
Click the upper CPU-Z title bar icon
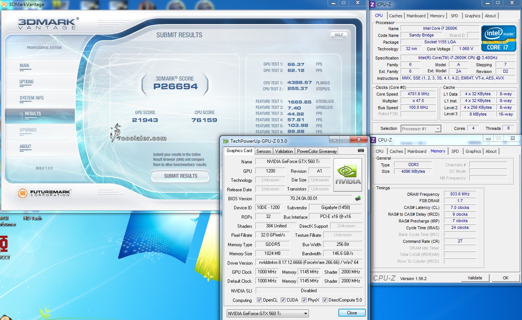point(373,5)
